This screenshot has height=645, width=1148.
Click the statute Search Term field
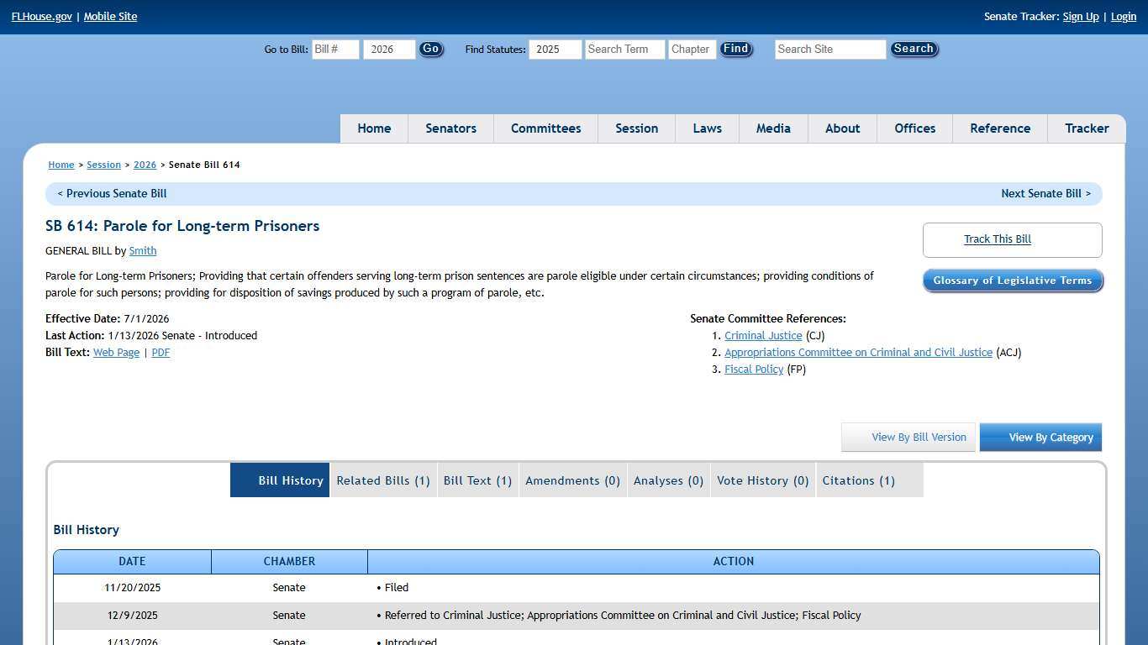click(624, 50)
